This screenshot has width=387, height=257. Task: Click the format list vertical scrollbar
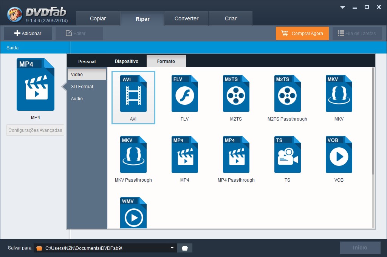coord(373,121)
